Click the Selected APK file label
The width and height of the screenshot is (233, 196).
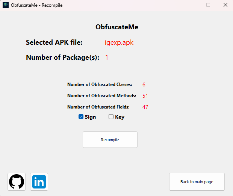(54, 42)
